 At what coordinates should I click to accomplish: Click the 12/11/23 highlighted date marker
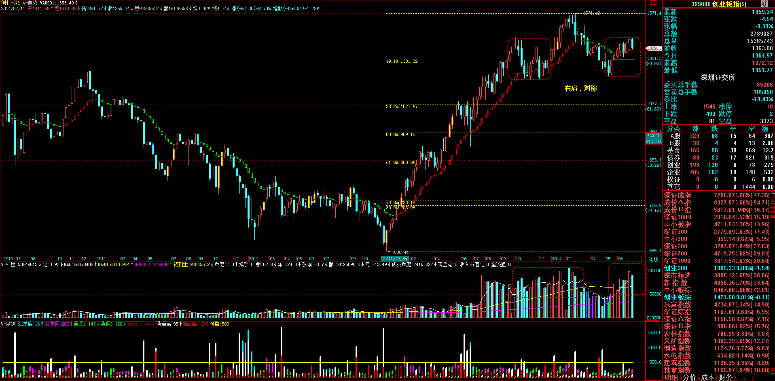click(x=395, y=259)
